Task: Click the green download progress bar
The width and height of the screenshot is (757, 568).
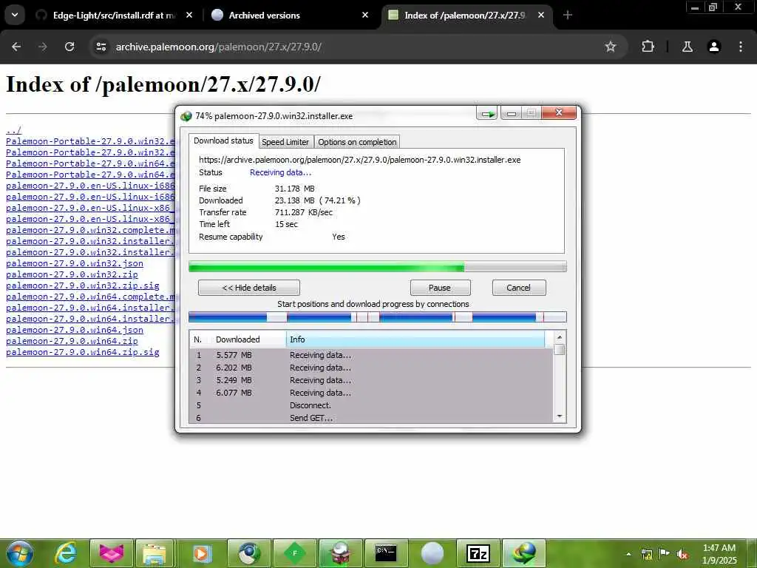Action: tap(378, 266)
